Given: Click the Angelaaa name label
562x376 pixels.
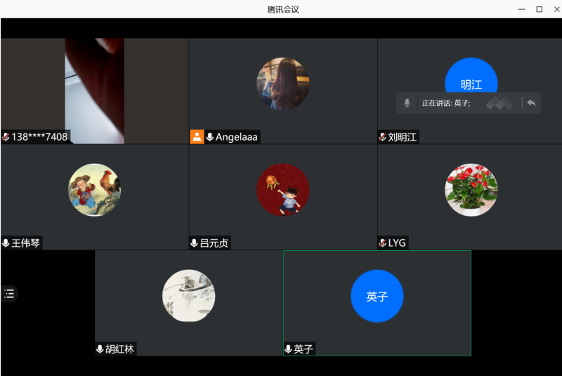Looking at the screenshot, I should point(236,137).
